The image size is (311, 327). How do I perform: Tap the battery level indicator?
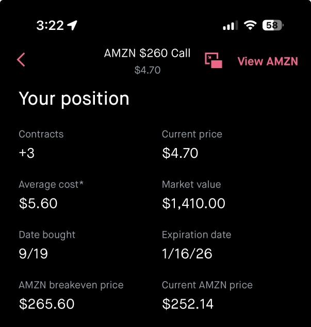click(273, 25)
